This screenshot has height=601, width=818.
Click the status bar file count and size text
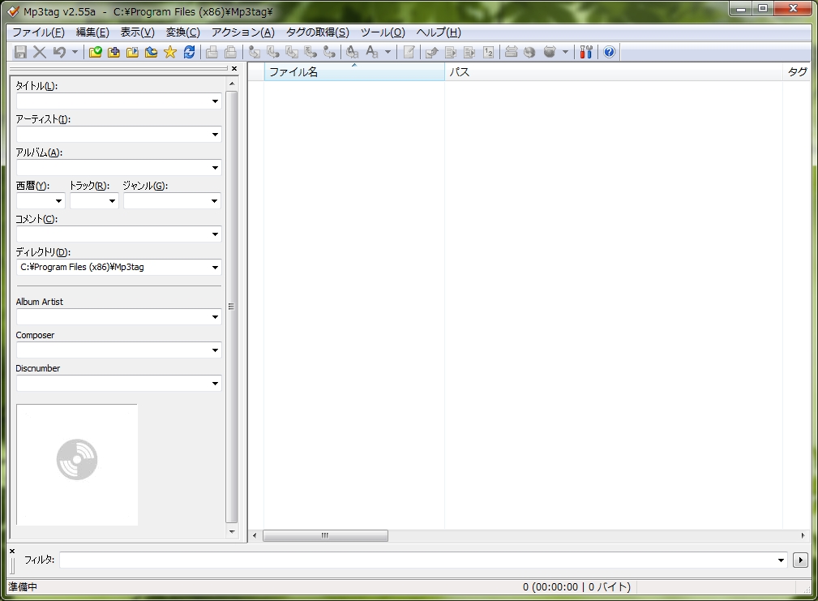point(576,587)
